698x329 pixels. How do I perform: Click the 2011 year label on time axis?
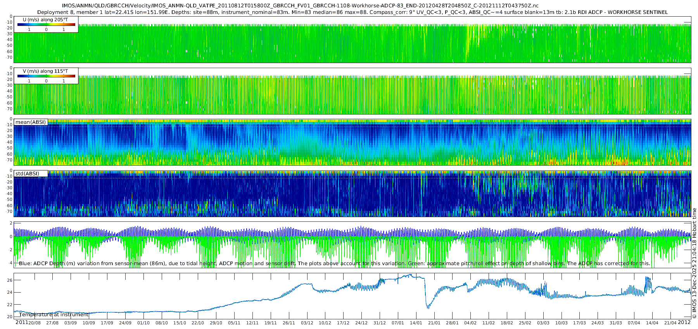(x=22, y=322)
